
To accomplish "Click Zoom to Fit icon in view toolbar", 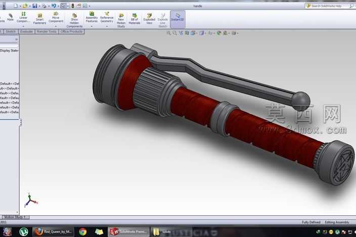I will (168, 33).
